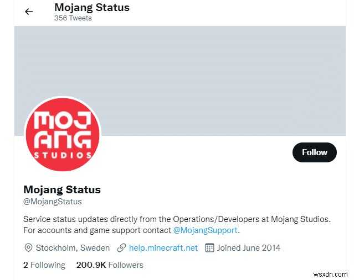The height and width of the screenshot is (280, 354).
Task: Click the @MojangStatus handle text
Action: (53, 202)
